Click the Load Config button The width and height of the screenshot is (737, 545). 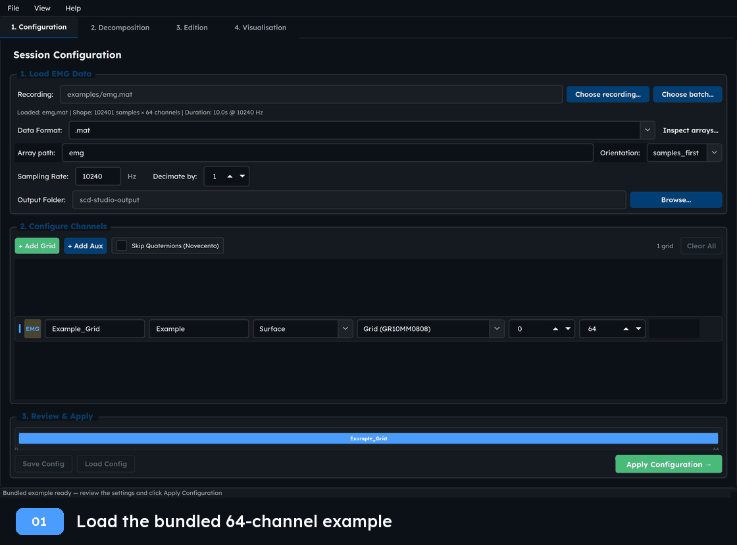106,463
